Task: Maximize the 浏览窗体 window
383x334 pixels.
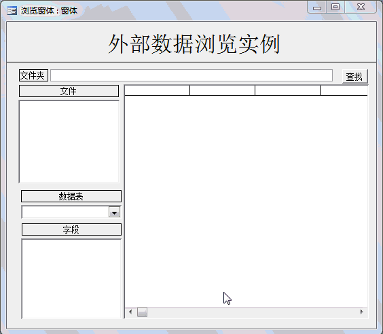Action: (x=335, y=7)
